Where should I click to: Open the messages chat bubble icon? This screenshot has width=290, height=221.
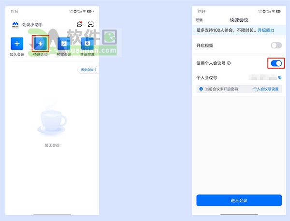79,24
